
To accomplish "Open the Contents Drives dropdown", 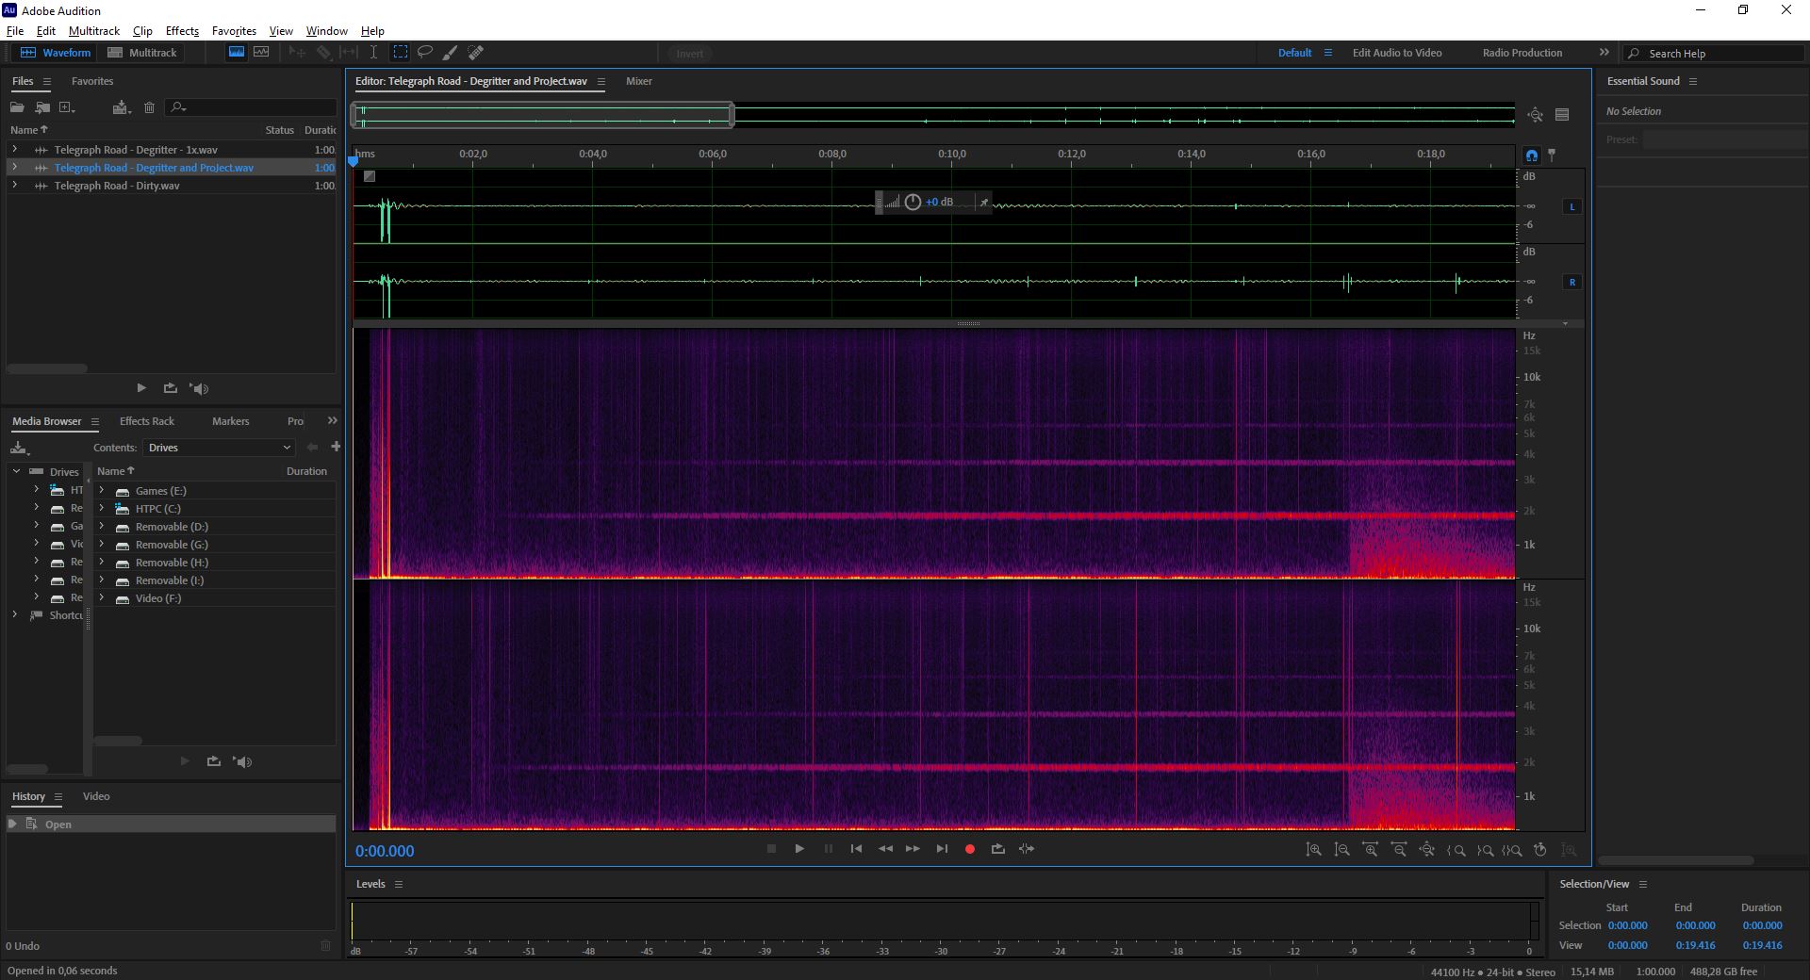I will click(x=220, y=448).
